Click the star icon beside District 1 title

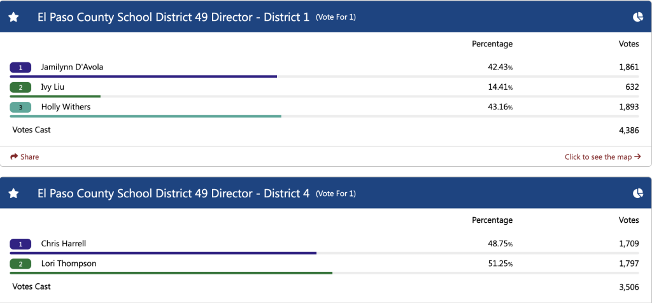tap(13, 17)
